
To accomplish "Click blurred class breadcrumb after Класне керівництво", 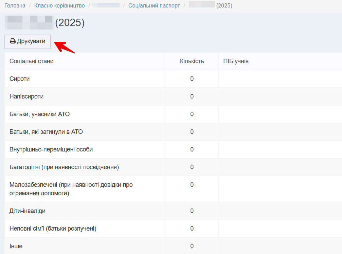I will [x=106, y=6].
